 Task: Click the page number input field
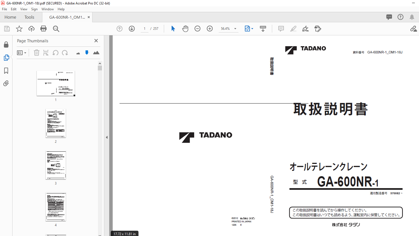pyautogui.click(x=145, y=29)
